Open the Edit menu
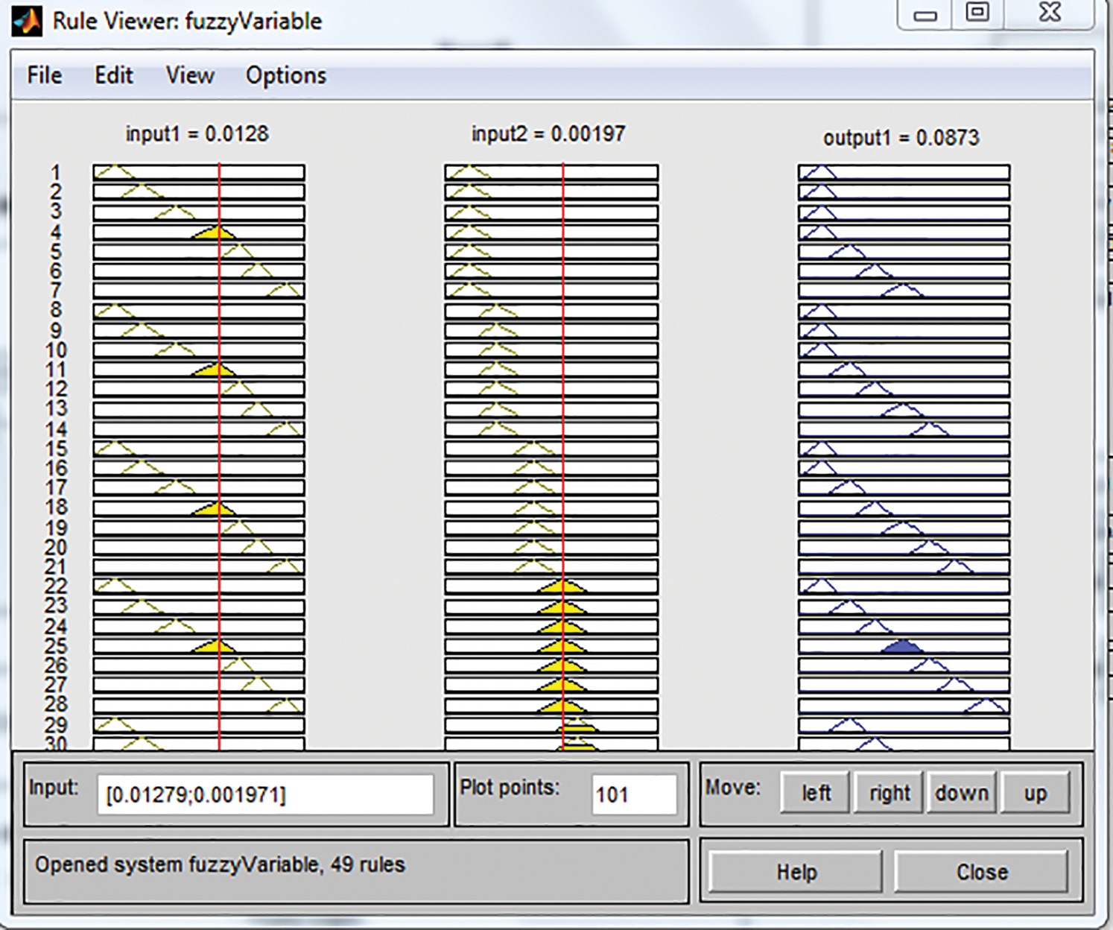Viewport: 1113px width, 930px height. click(x=113, y=75)
